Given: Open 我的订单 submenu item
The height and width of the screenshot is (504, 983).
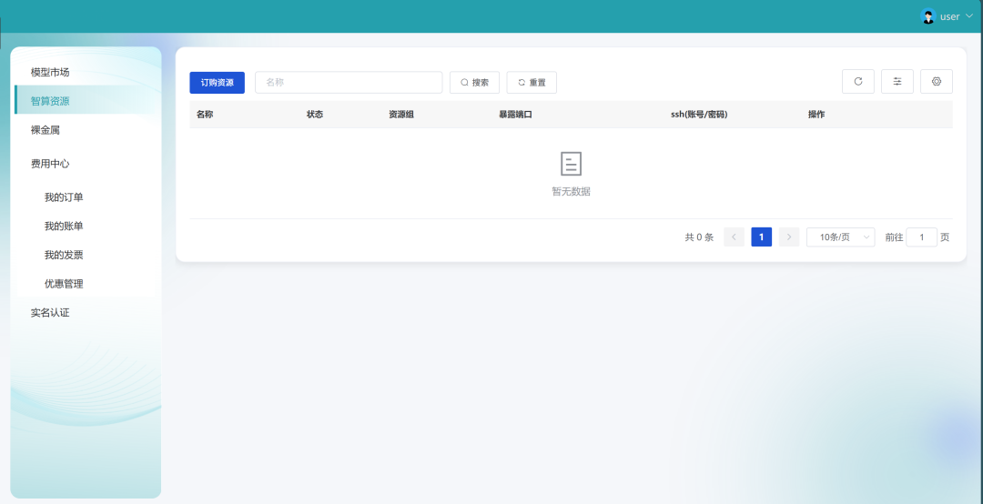Looking at the screenshot, I should click(x=64, y=197).
